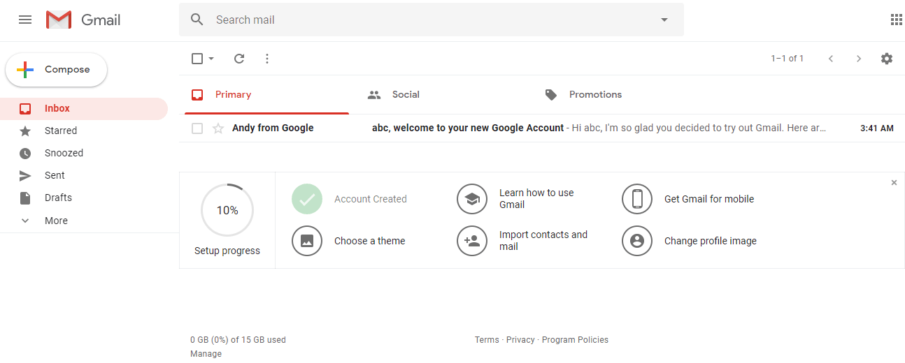The height and width of the screenshot is (363, 905).
Task: Toggle the Select all checkbox in toolbar
Action: [x=197, y=59]
